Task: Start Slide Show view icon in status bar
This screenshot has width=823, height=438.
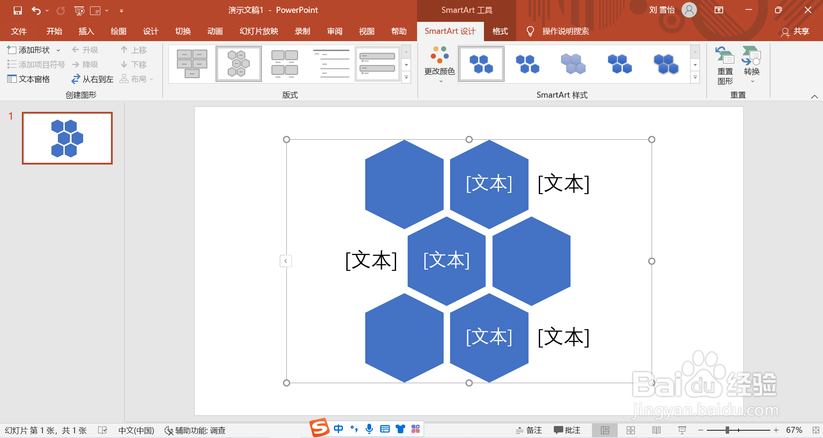Action: [682, 430]
